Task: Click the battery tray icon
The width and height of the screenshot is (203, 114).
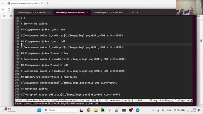Action: coord(183,110)
